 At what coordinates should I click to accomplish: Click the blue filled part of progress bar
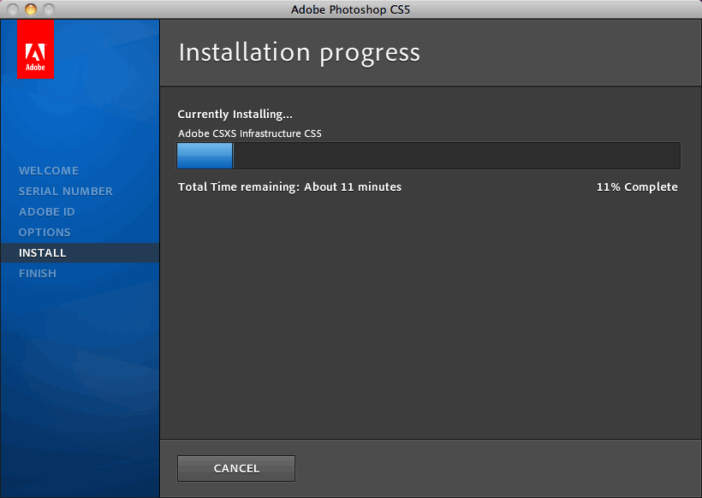coord(205,157)
